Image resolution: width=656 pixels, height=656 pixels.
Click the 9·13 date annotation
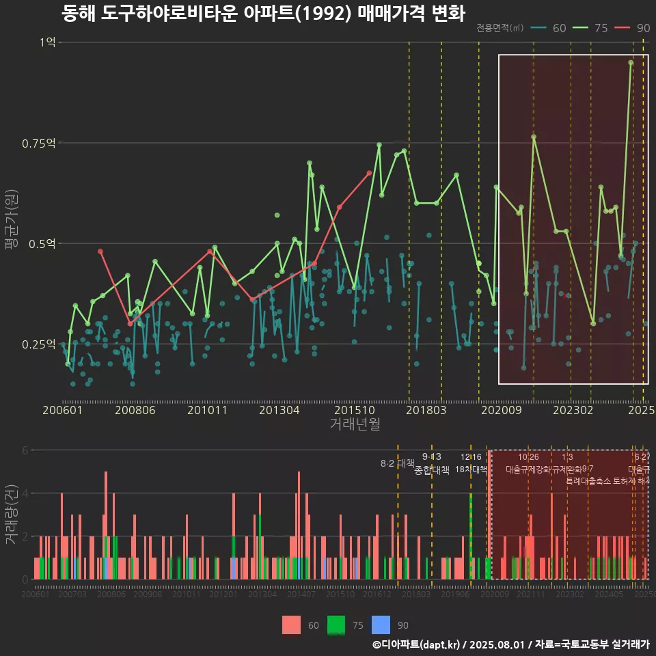[431, 456]
